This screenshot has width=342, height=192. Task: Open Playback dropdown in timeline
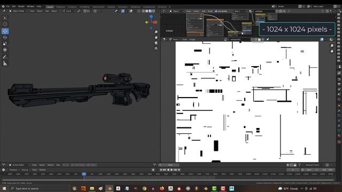click(x=14, y=170)
